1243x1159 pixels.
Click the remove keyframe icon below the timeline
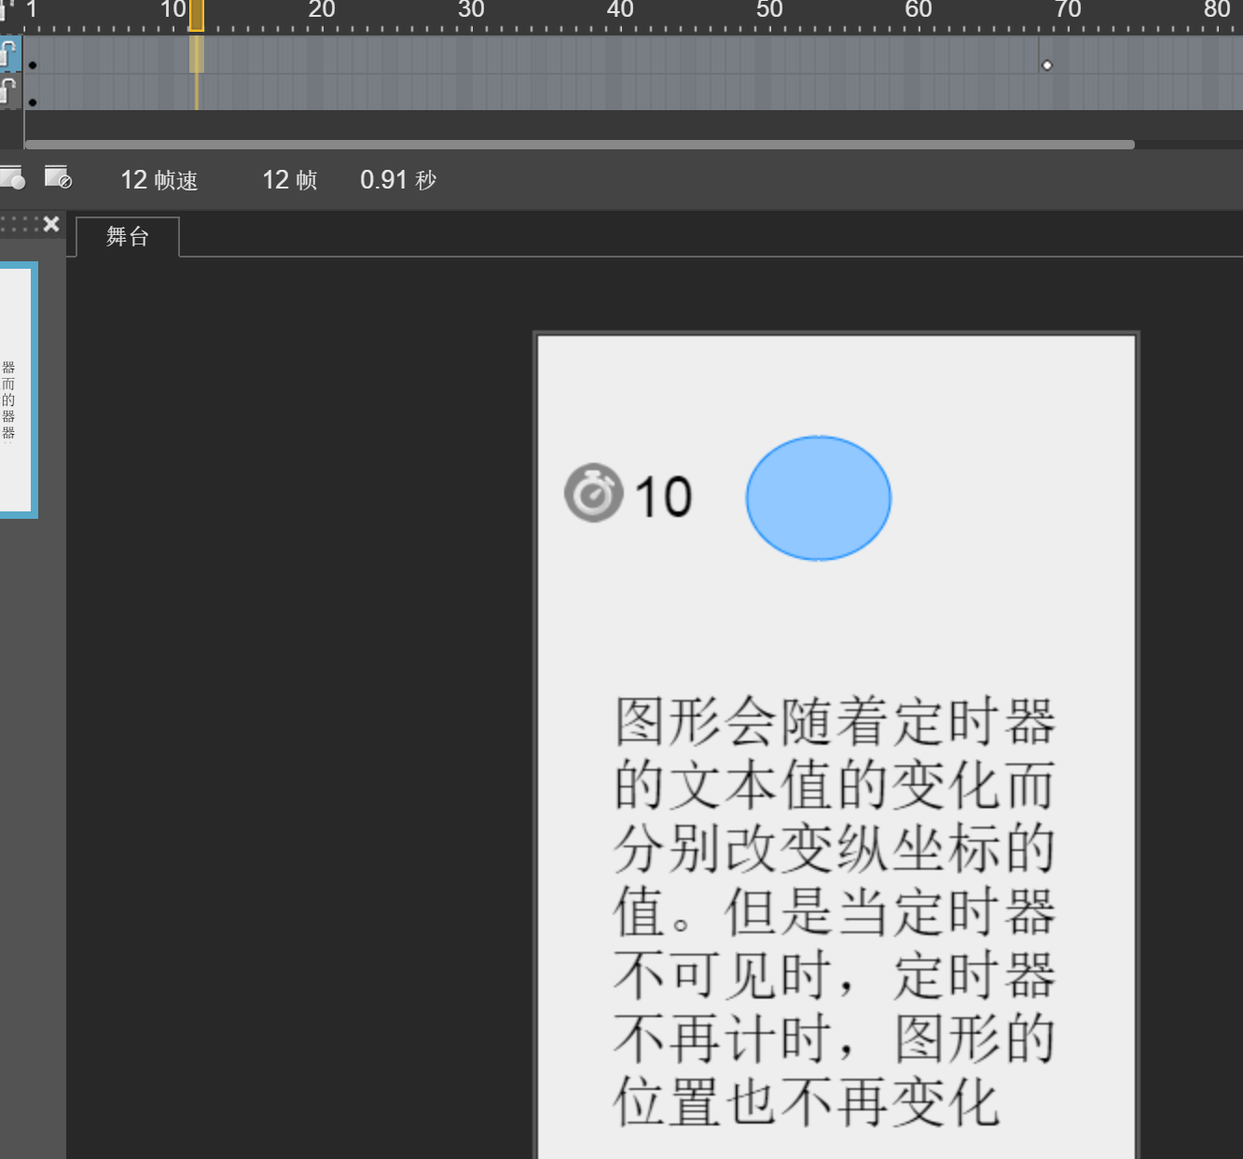click(58, 178)
